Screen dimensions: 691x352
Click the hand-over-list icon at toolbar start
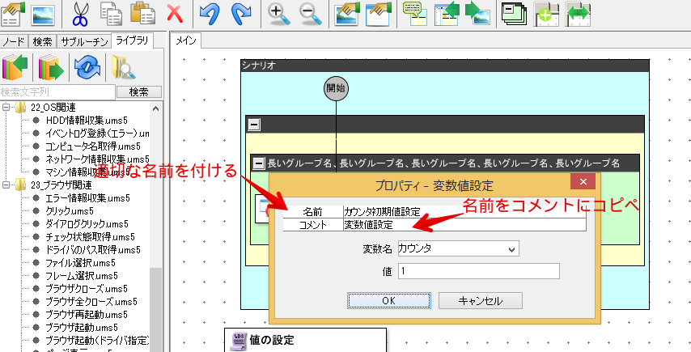(x=13, y=14)
